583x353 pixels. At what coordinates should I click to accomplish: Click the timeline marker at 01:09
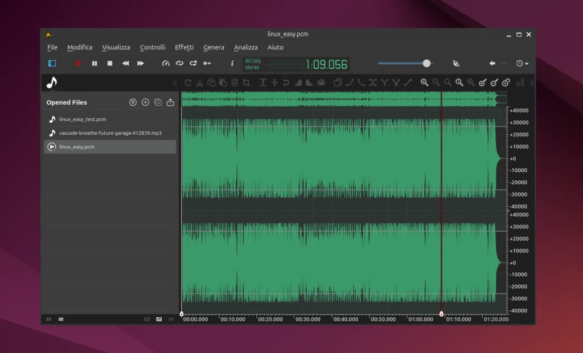tap(441, 313)
